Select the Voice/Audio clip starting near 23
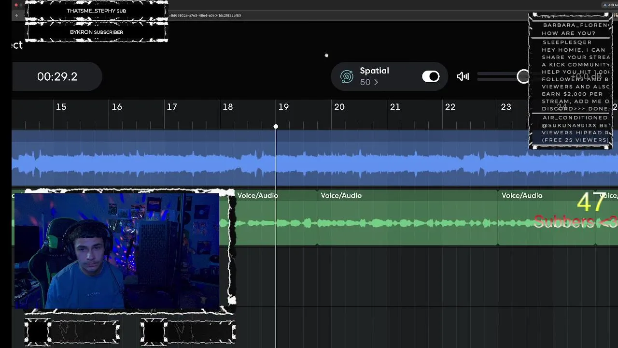Screen dimensions: 618x348 [x=546, y=217]
